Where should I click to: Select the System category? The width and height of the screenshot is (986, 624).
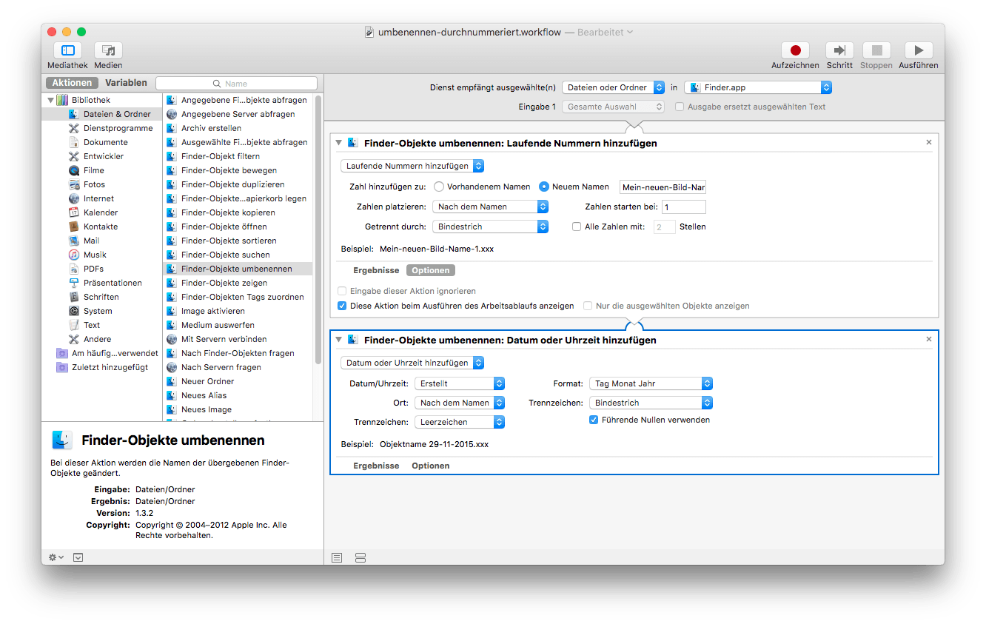click(98, 311)
